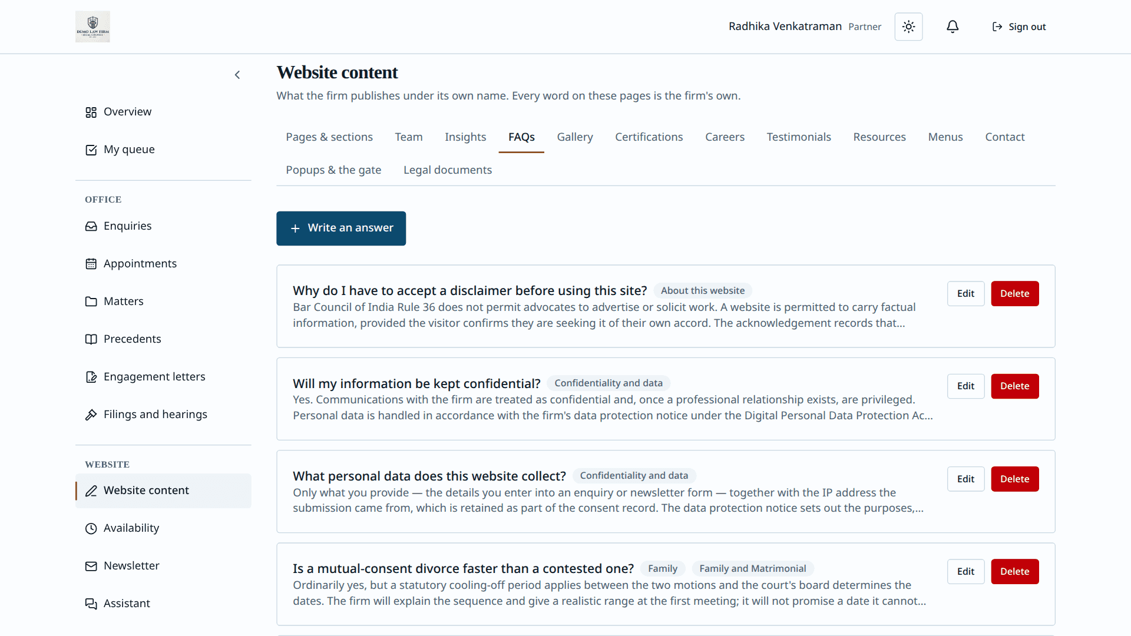Click the Write an answer button
This screenshot has width=1131, height=636.
tap(341, 228)
